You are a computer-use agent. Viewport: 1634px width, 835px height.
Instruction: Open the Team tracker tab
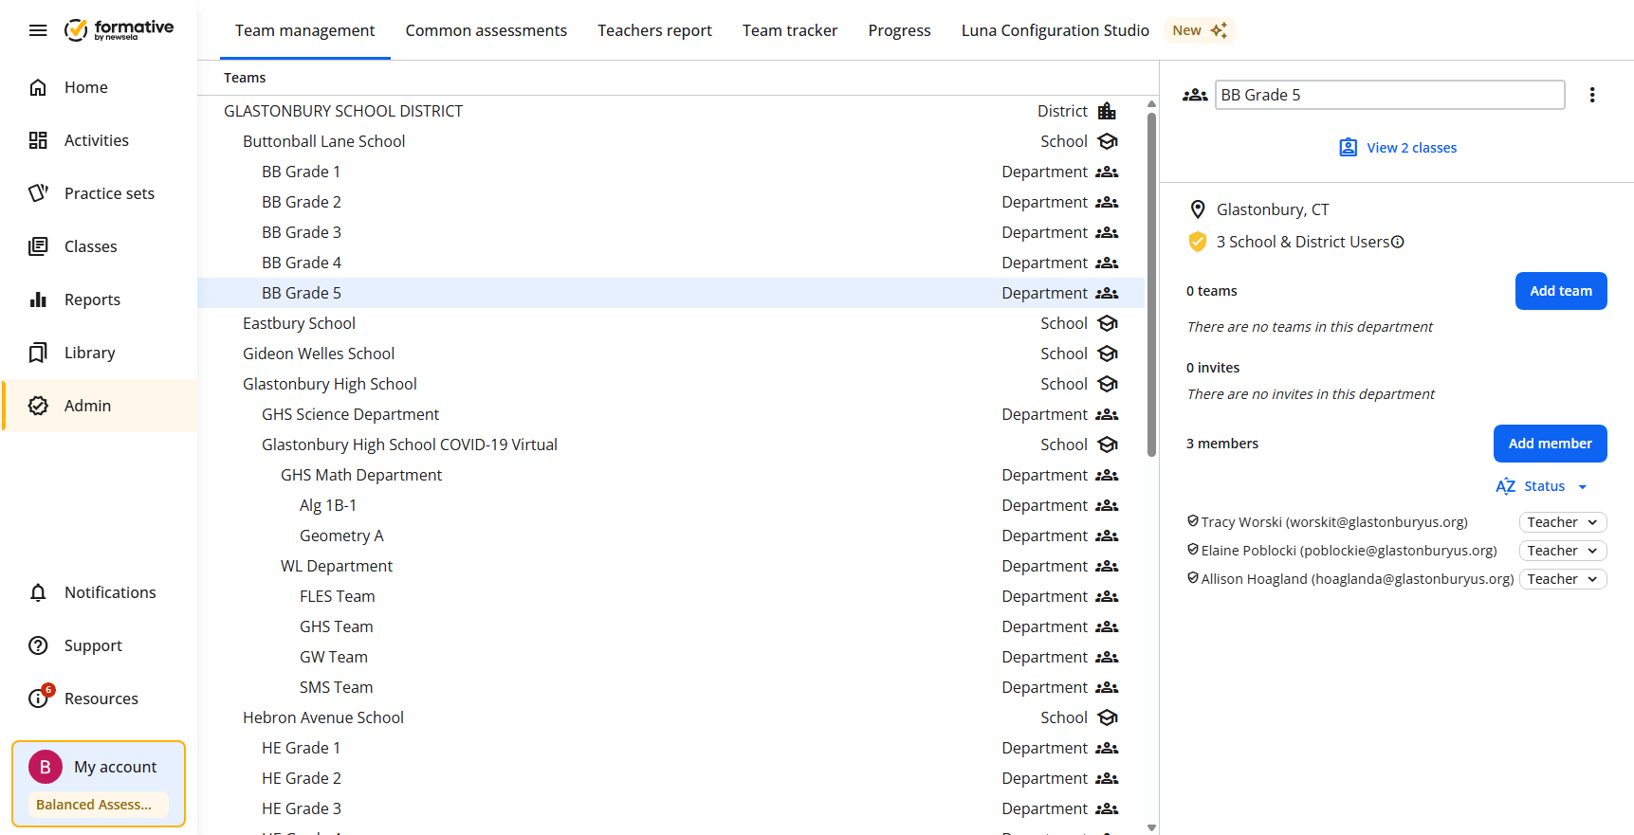(x=790, y=30)
